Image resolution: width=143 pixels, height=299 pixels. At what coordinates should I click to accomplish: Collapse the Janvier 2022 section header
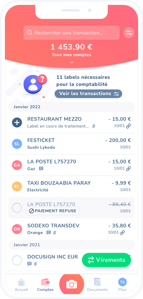pos(71,107)
